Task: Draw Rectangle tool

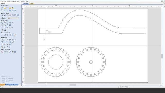Action: pos(7,23)
